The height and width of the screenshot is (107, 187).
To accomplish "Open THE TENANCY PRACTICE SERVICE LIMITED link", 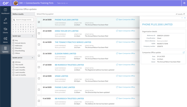I will point(73,42).
